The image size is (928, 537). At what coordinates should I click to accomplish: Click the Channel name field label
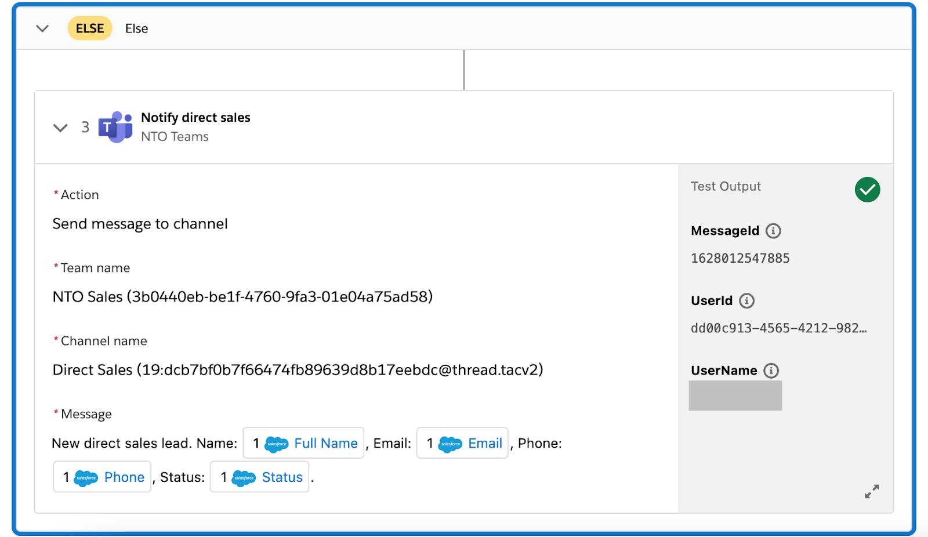click(x=103, y=341)
